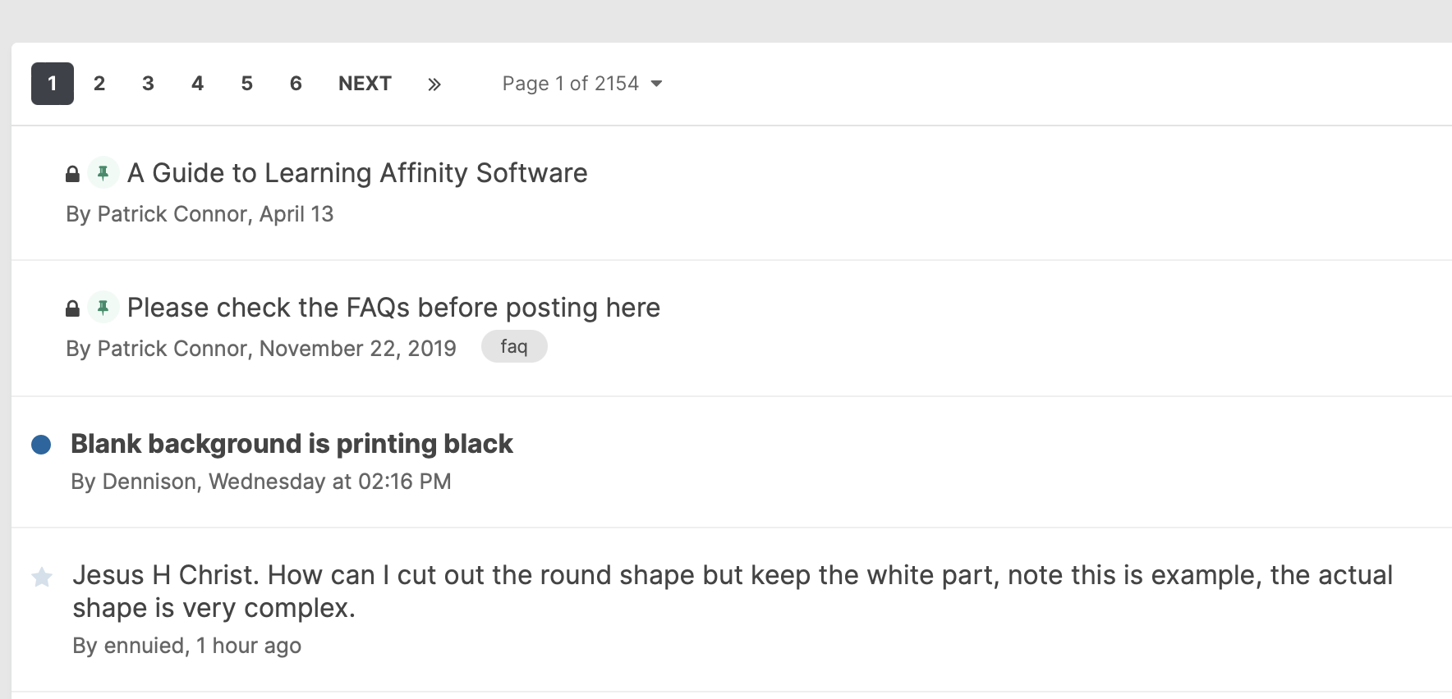
Task: Select page 6 in pagination
Action: [x=296, y=84]
